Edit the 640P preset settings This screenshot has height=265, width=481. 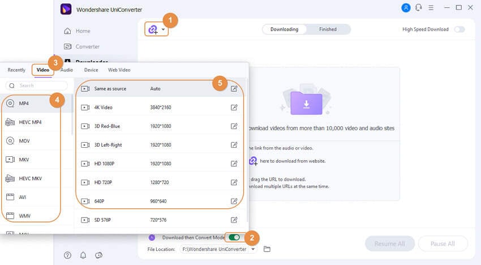234,201
